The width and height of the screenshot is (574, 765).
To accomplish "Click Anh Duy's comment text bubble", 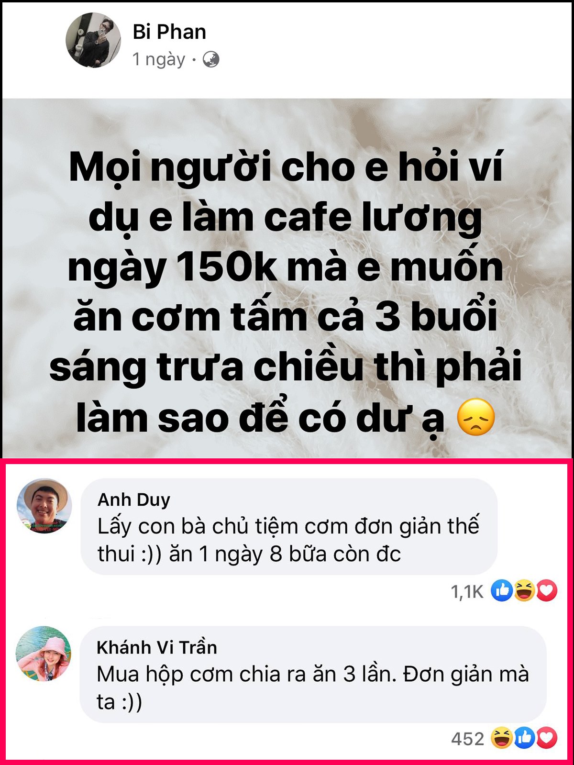I will click(x=289, y=527).
